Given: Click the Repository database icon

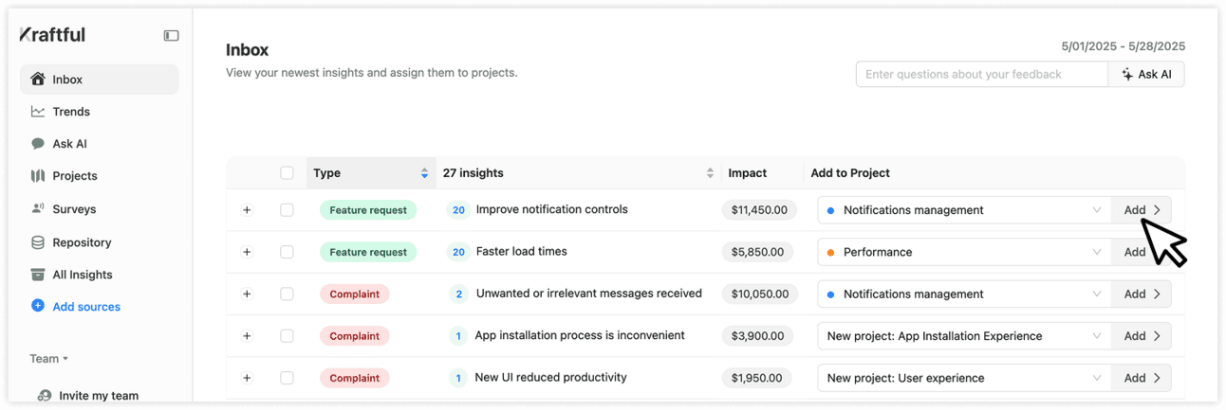Looking at the screenshot, I should click(x=38, y=242).
